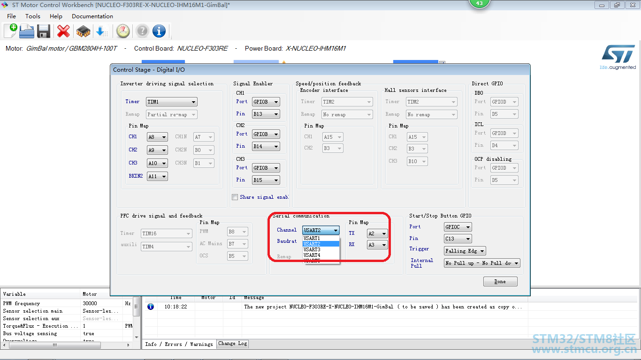This screenshot has height=360, width=641.
Task: Select the Torque&Flux - Execution row
Action: [67, 326]
